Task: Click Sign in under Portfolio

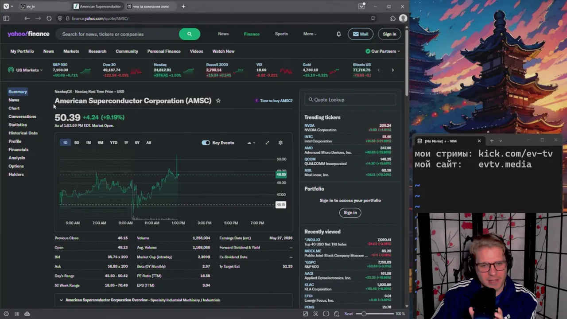Action: [350, 213]
